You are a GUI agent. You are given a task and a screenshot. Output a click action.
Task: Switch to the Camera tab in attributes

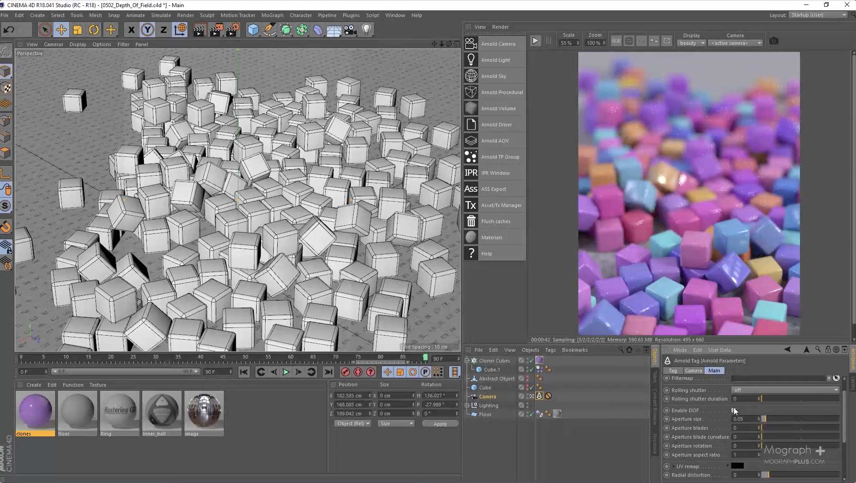tap(693, 371)
